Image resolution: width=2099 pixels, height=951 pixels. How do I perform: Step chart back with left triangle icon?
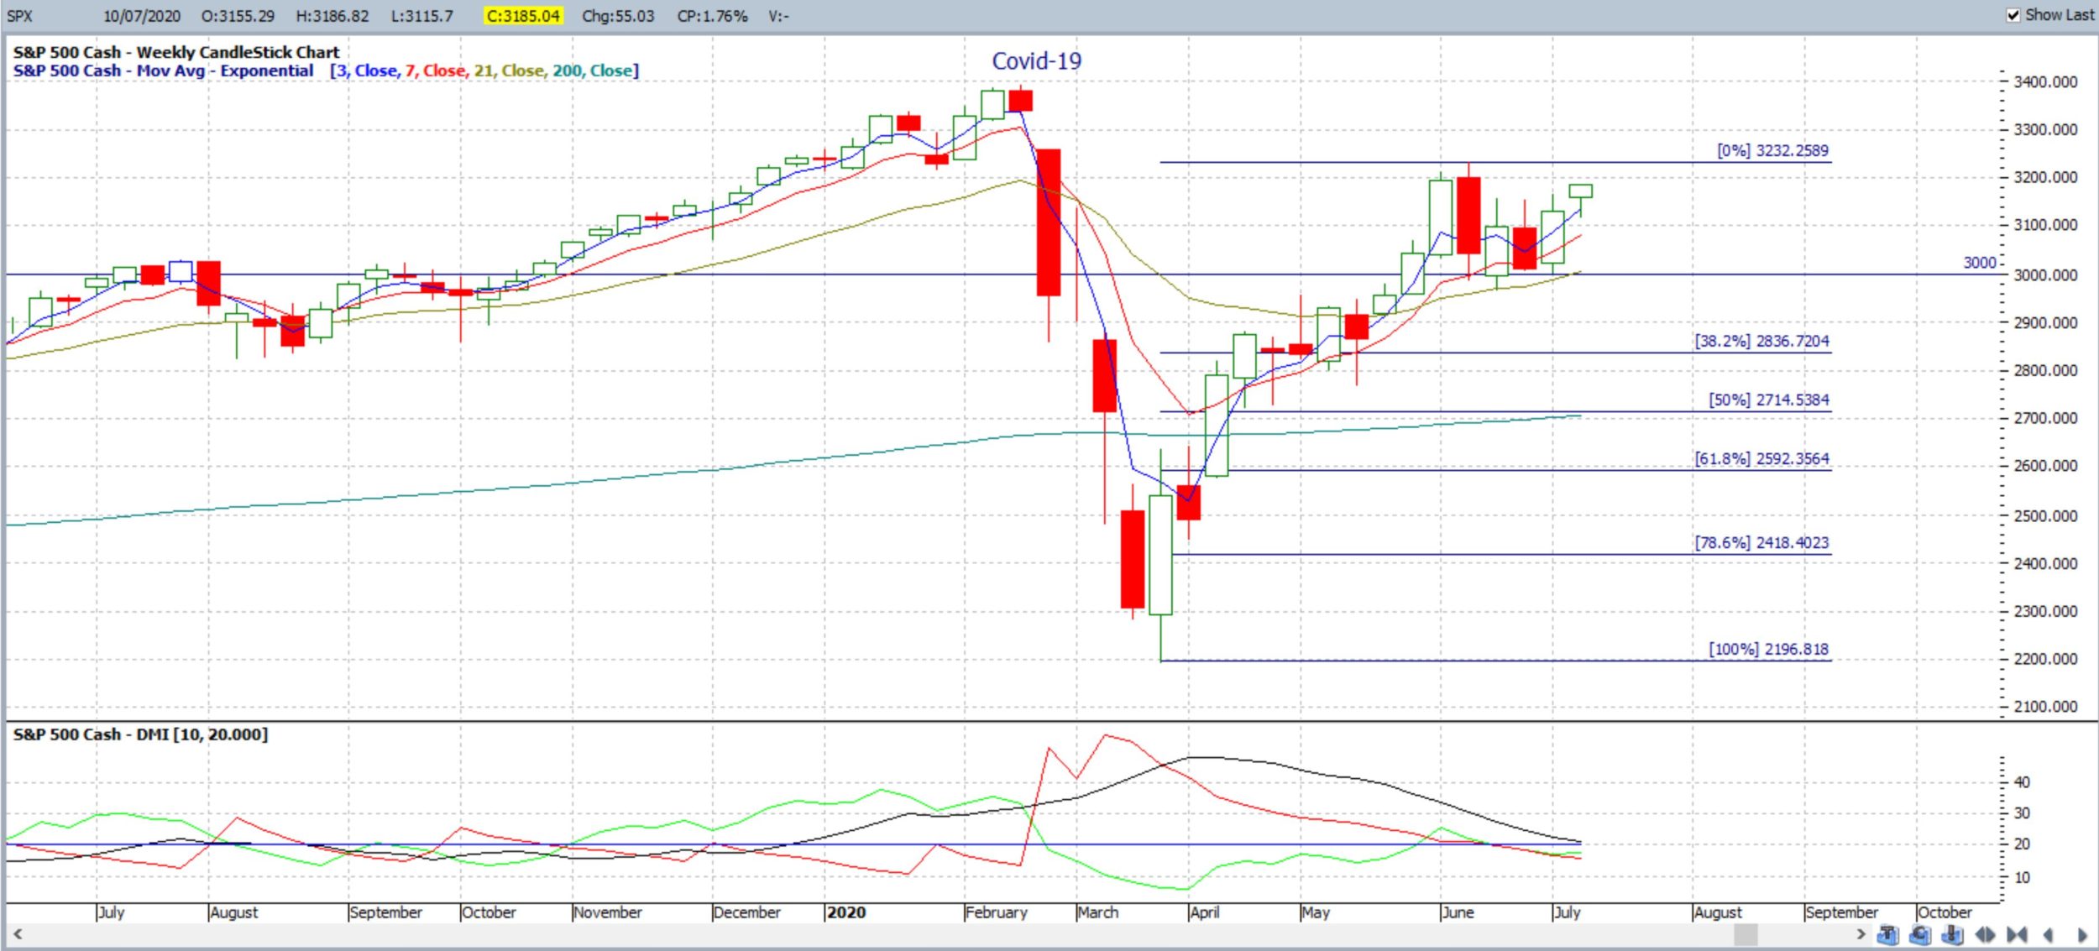[x=2048, y=934]
